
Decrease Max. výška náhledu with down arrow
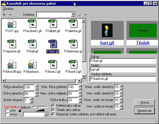pyautogui.click(x=80, y=95)
